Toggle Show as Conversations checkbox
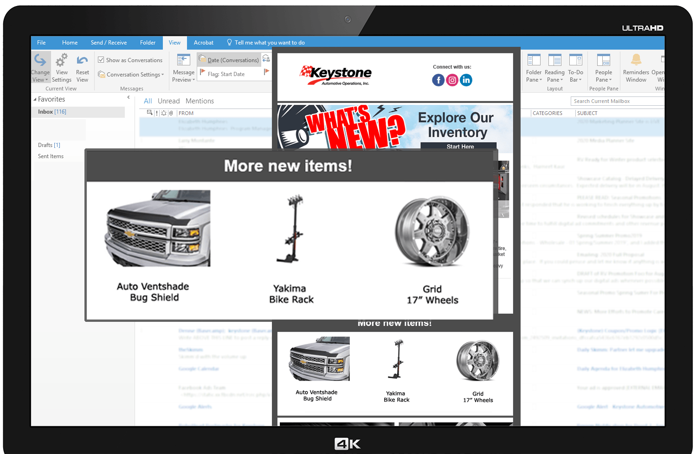 [x=101, y=60]
